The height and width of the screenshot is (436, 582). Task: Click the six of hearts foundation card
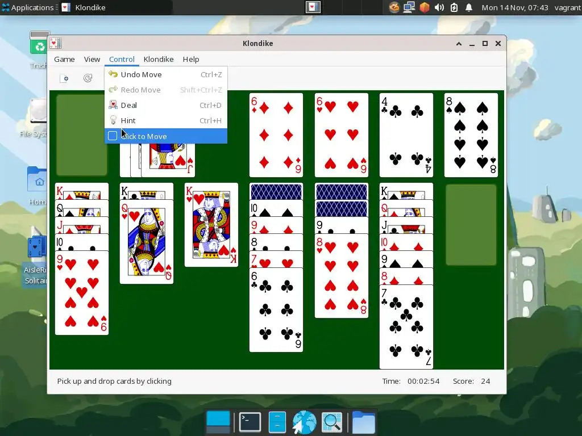[x=341, y=135]
